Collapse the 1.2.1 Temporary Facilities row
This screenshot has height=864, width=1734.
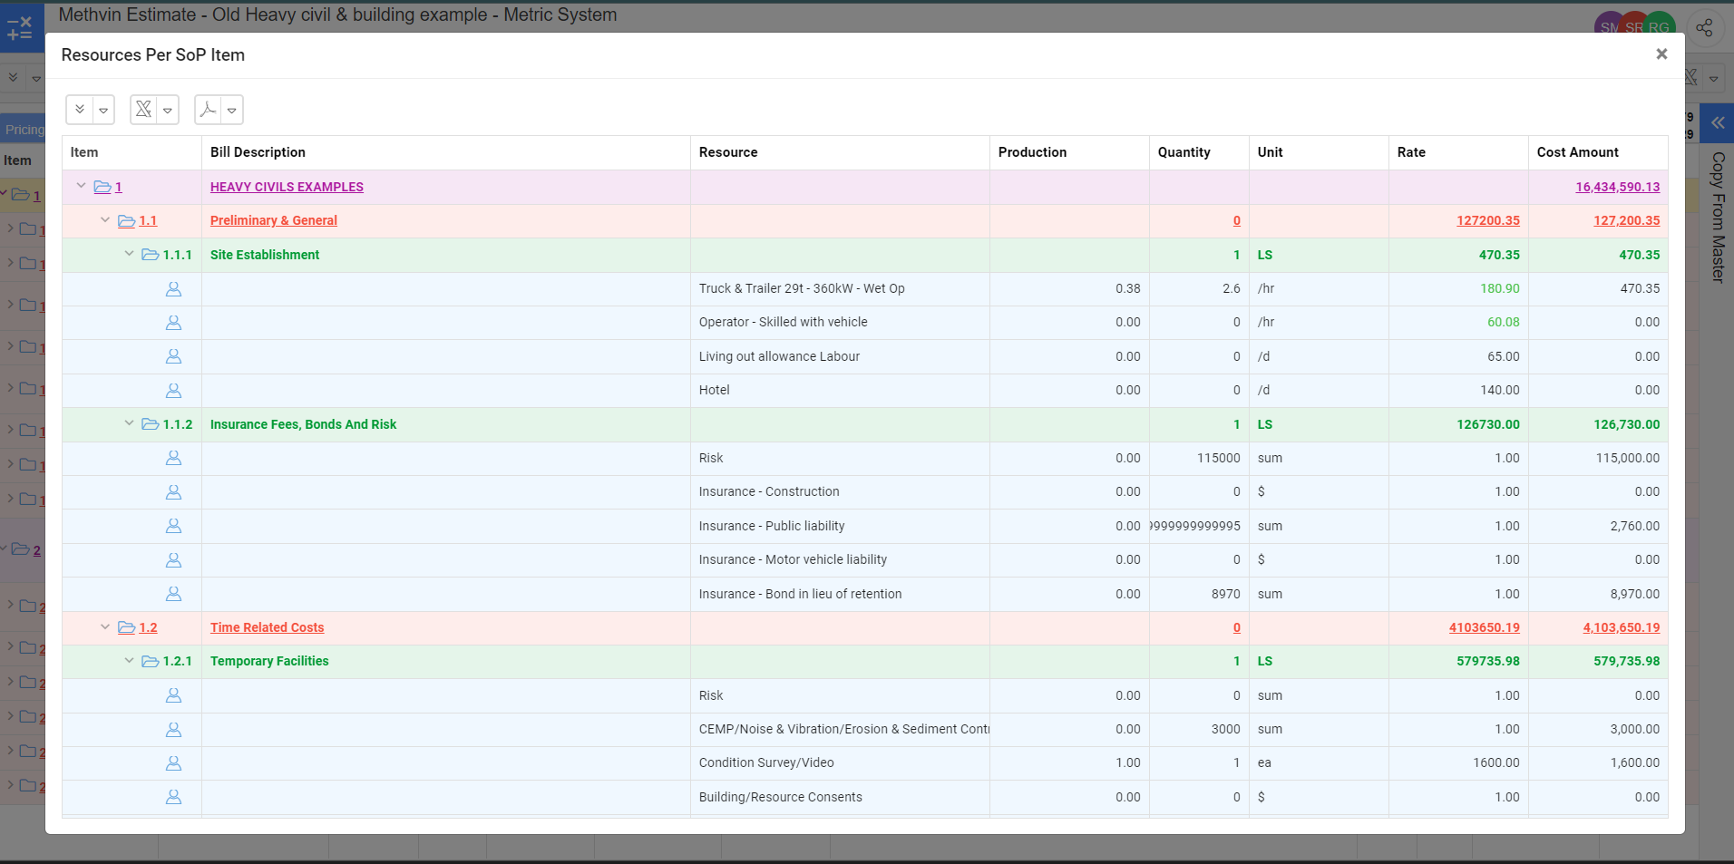click(x=129, y=660)
